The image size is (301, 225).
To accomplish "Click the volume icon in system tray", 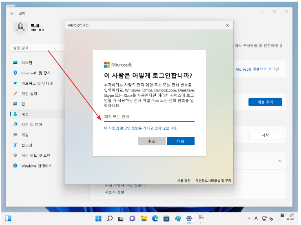I will click(x=271, y=218).
